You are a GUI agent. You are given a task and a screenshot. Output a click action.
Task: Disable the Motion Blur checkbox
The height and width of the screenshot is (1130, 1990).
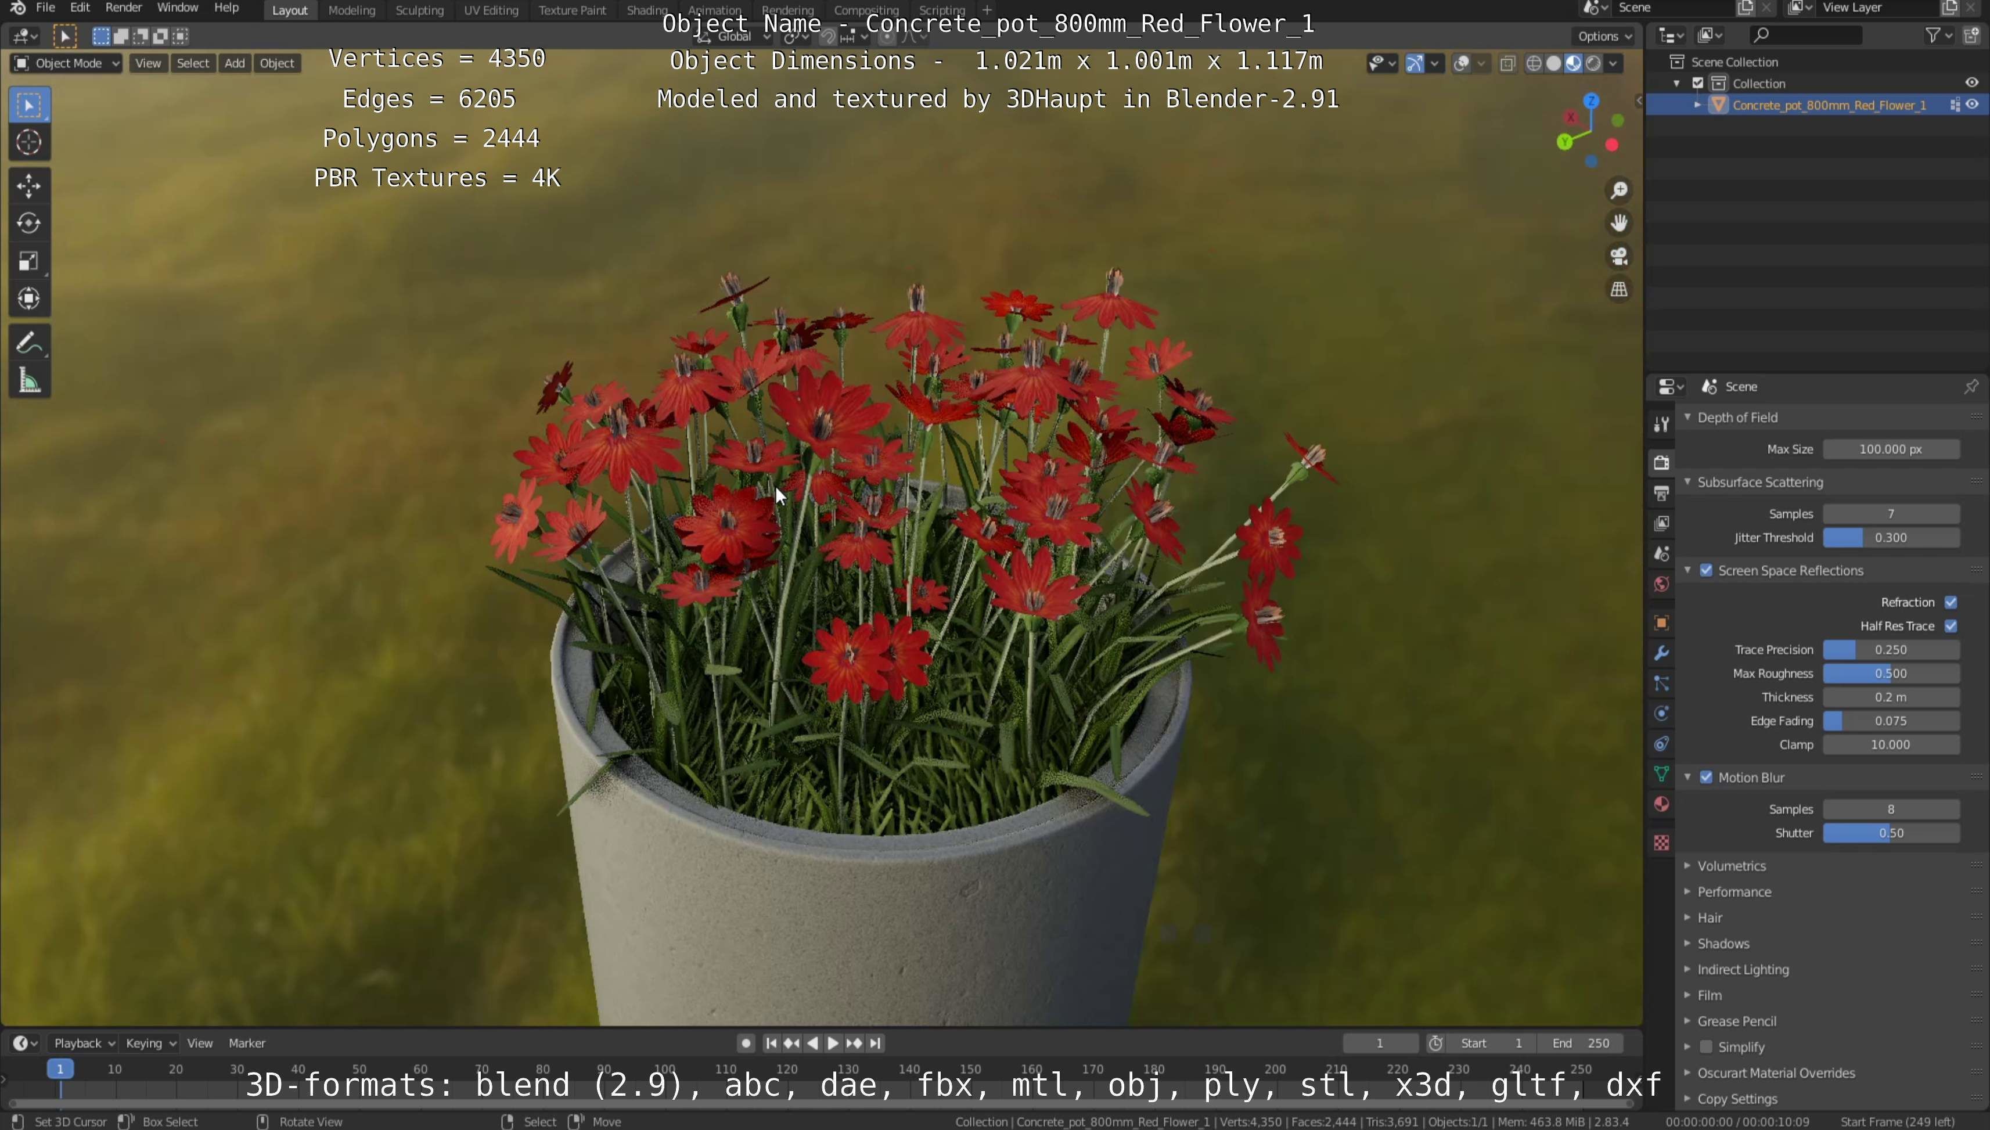1706,777
